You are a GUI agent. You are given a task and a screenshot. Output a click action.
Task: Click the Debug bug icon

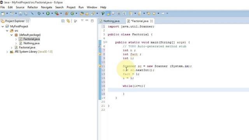tap(39, 14)
